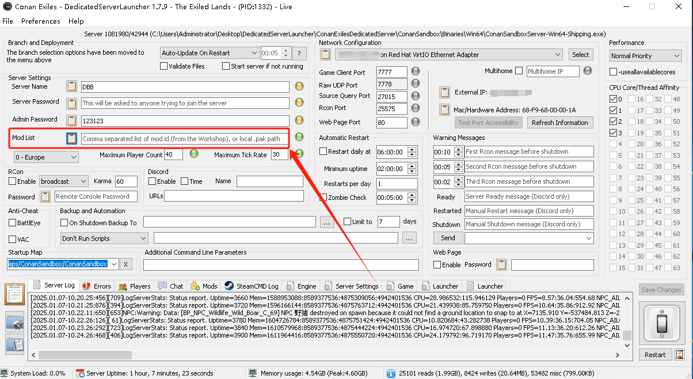The image size is (693, 379).
Task: Open the Auto-Update On Restart dropdown
Action: tap(210, 53)
